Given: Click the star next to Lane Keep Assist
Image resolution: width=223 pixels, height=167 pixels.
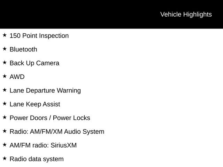Looking at the screenshot, I should 5,104.
